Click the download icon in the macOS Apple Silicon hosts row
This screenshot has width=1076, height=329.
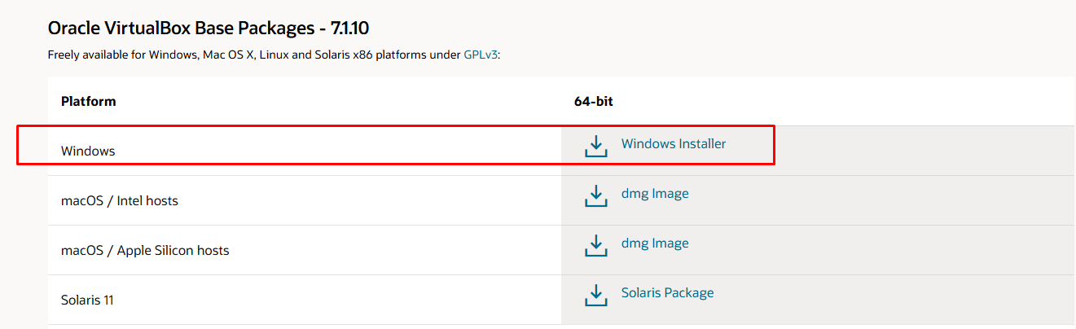596,245
